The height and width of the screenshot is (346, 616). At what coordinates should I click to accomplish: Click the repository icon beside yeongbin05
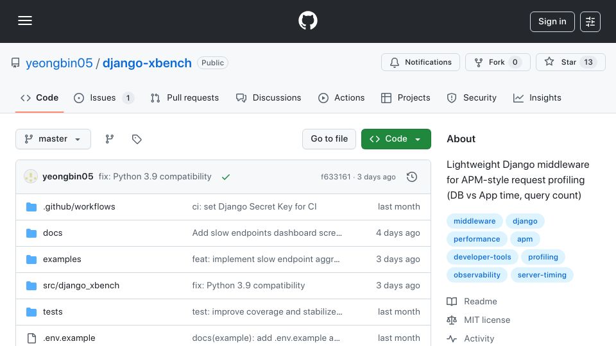[x=15, y=63]
